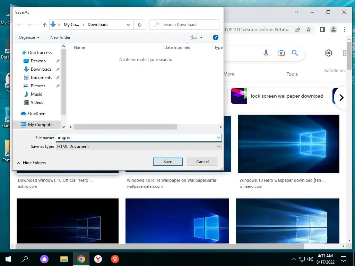
Task: Open File Explorer from the taskbar
Action: (64, 259)
